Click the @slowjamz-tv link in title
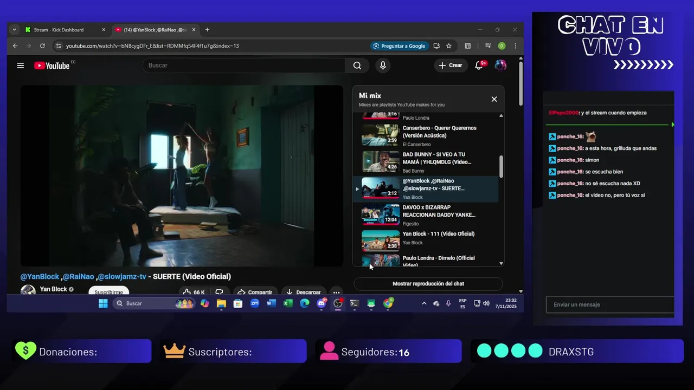The width and height of the screenshot is (694, 390). [x=122, y=276]
